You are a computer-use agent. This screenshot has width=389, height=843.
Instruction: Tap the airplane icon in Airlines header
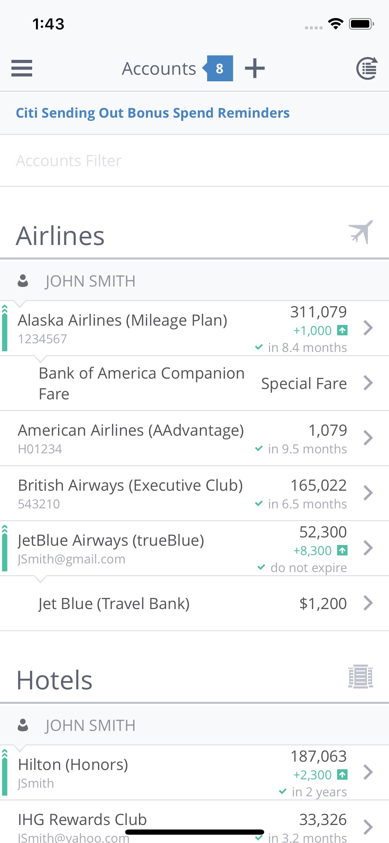[x=361, y=232]
